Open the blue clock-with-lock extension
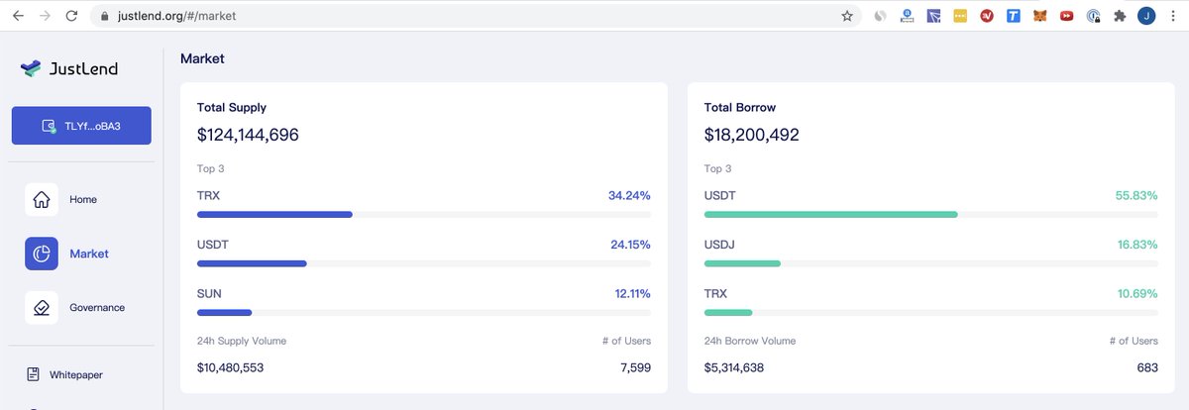1189x410 pixels. (x=1094, y=16)
